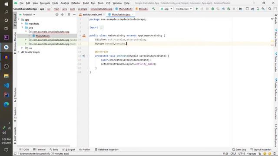The width and height of the screenshot is (278, 156).
Task: Run the app with the green play button
Action: pyautogui.click(x=197, y=9)
